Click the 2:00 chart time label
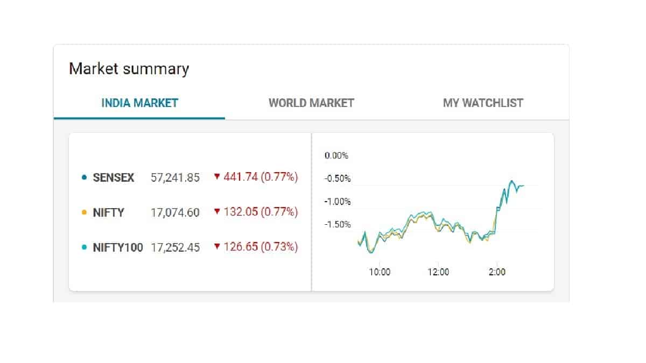This screenshot has width=646, height=363. click(x=497, y=272)
